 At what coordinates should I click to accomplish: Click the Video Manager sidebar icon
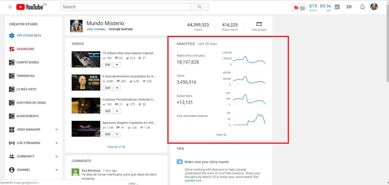(12, 130)
